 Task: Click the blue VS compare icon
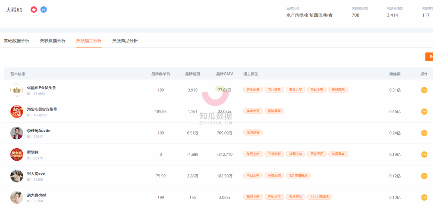tap(44, 10)
